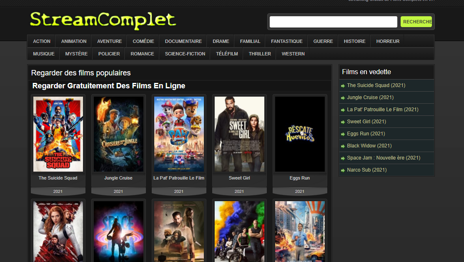Open the Sweet Girl poster thumbnail
The height and width of the screenshot is (262, 464).
(x=239, y=134)
